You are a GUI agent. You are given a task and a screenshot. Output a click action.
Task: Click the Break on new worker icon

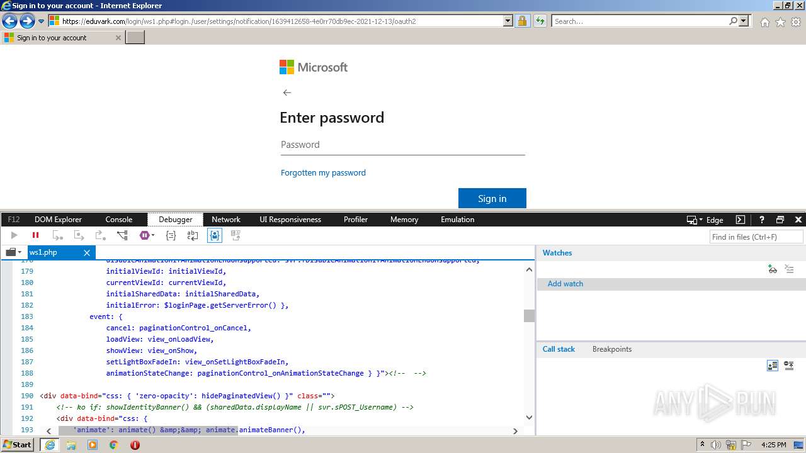point(122,235)
